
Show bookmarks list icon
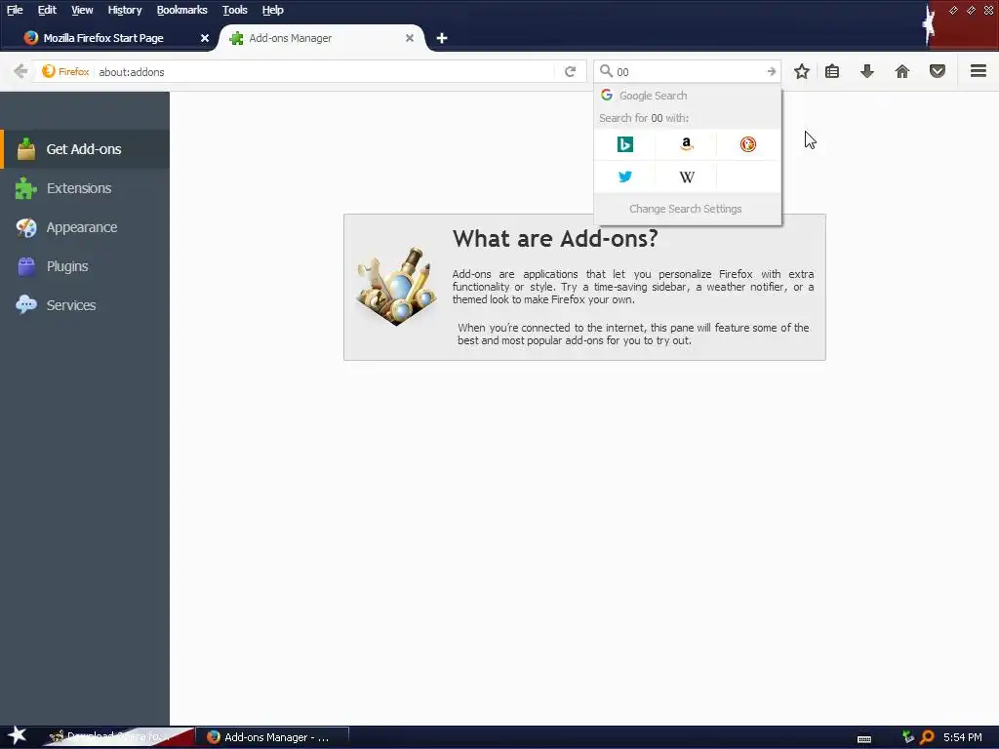832,71
